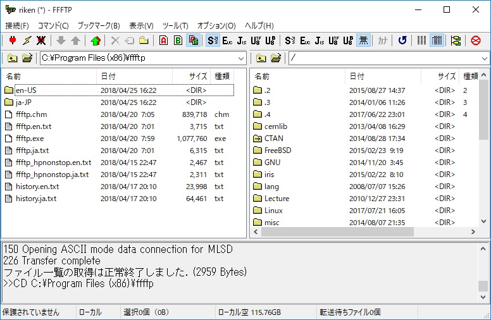The width and height of the screenshot is (491, 320).
Task: Open the change-folder icon in remote pane
Action: [275, 58]
